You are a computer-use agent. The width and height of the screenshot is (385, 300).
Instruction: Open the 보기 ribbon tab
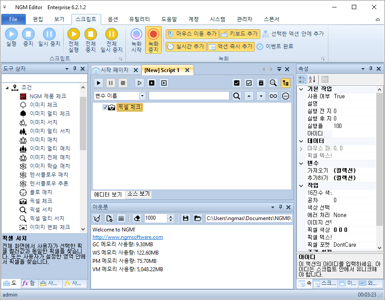(59, 19)
